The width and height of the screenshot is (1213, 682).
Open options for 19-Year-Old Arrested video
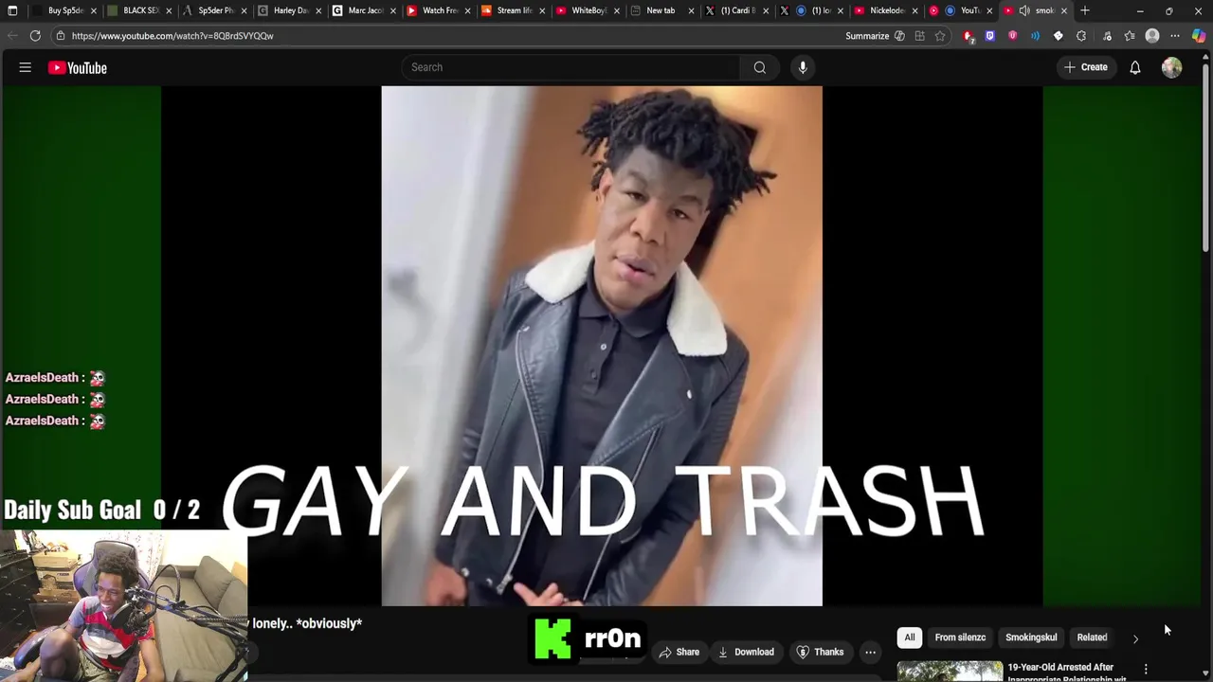1146,670
